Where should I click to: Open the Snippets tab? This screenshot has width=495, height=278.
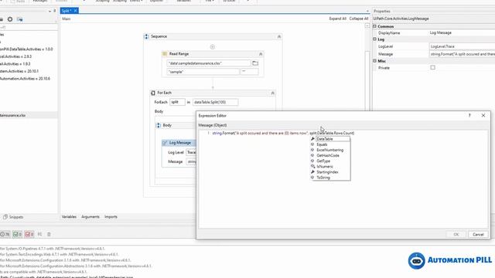pyautogui.click(x=13, y=217)
